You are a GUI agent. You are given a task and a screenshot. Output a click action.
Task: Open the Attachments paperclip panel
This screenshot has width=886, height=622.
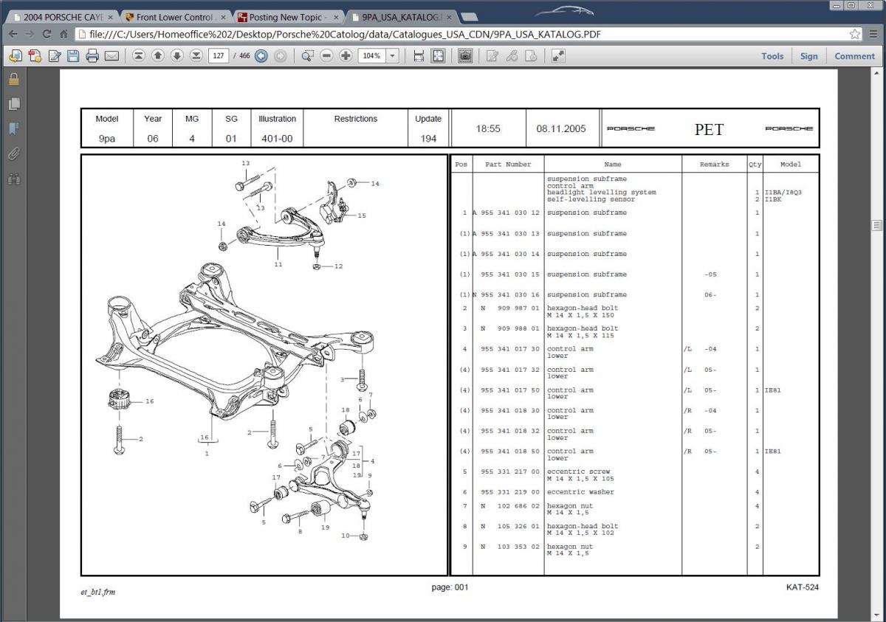(13, 154)
